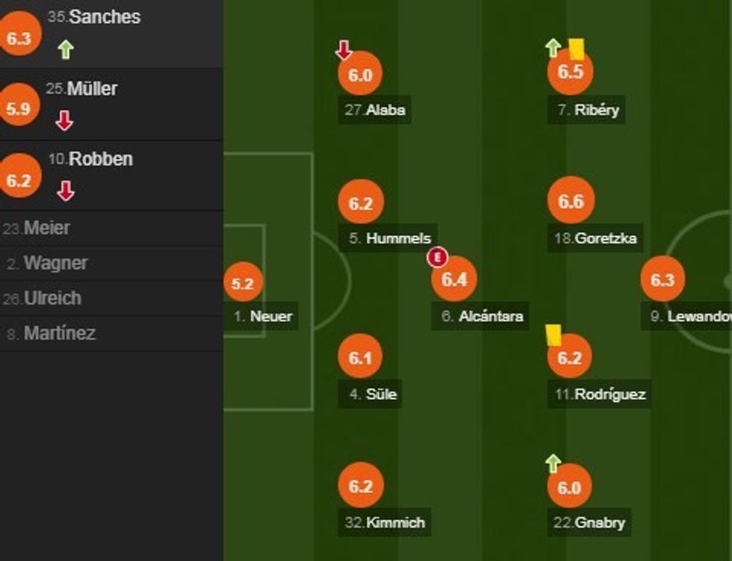The height and width of the screenshot is (561, 732).
Task: Click the red arrow under Robben
Action: [x=66, y=191]
